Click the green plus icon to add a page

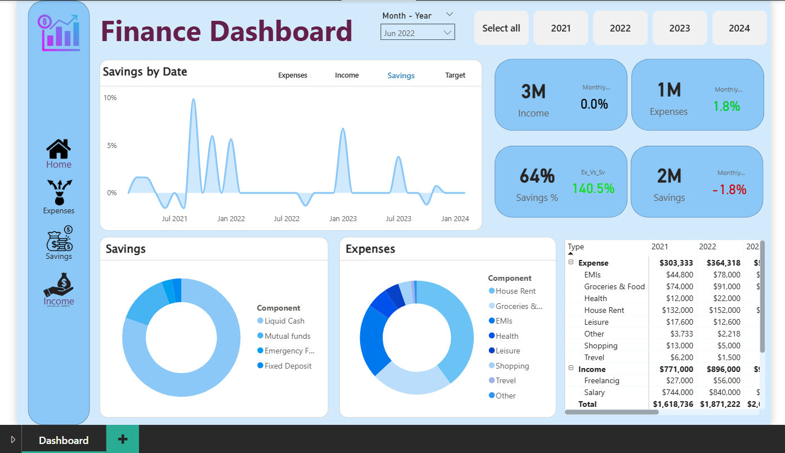point(123,439)
